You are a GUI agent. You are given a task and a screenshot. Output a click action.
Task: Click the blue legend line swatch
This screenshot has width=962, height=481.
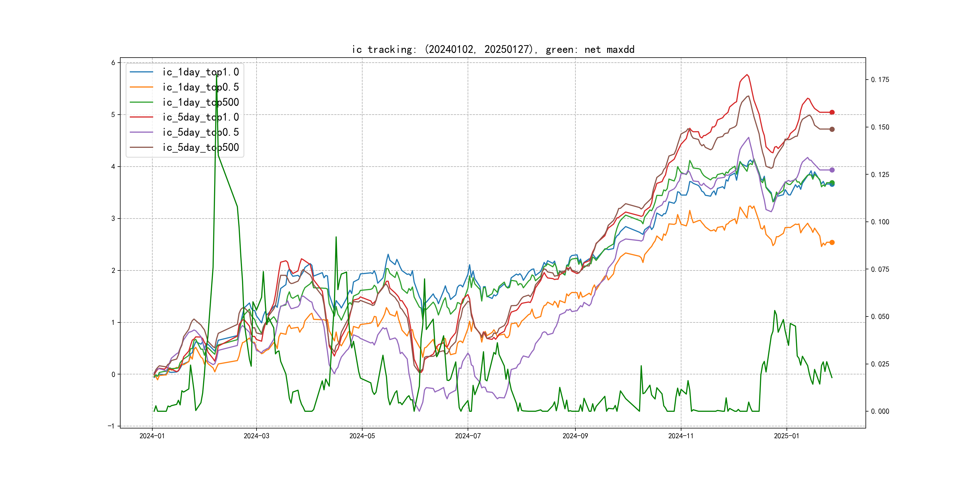[141, 72]
